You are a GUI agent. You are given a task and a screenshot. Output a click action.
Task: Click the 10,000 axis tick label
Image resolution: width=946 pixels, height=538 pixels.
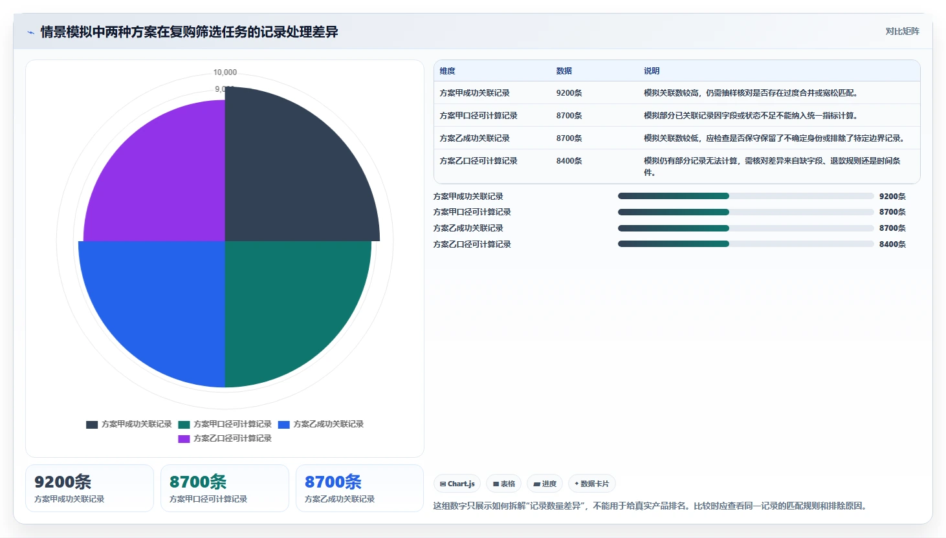(x=225, y=72)
